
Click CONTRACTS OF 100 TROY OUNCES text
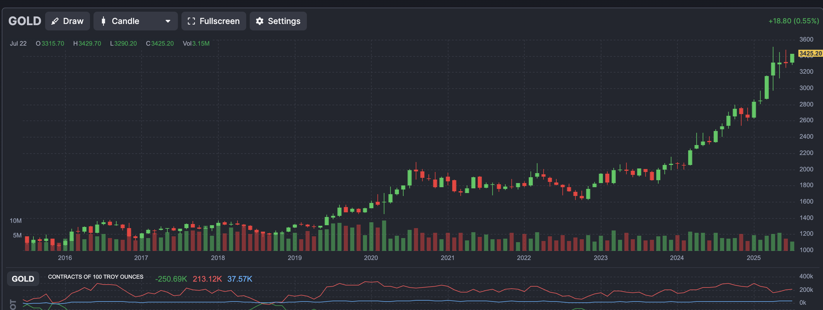tap(96, 277)
